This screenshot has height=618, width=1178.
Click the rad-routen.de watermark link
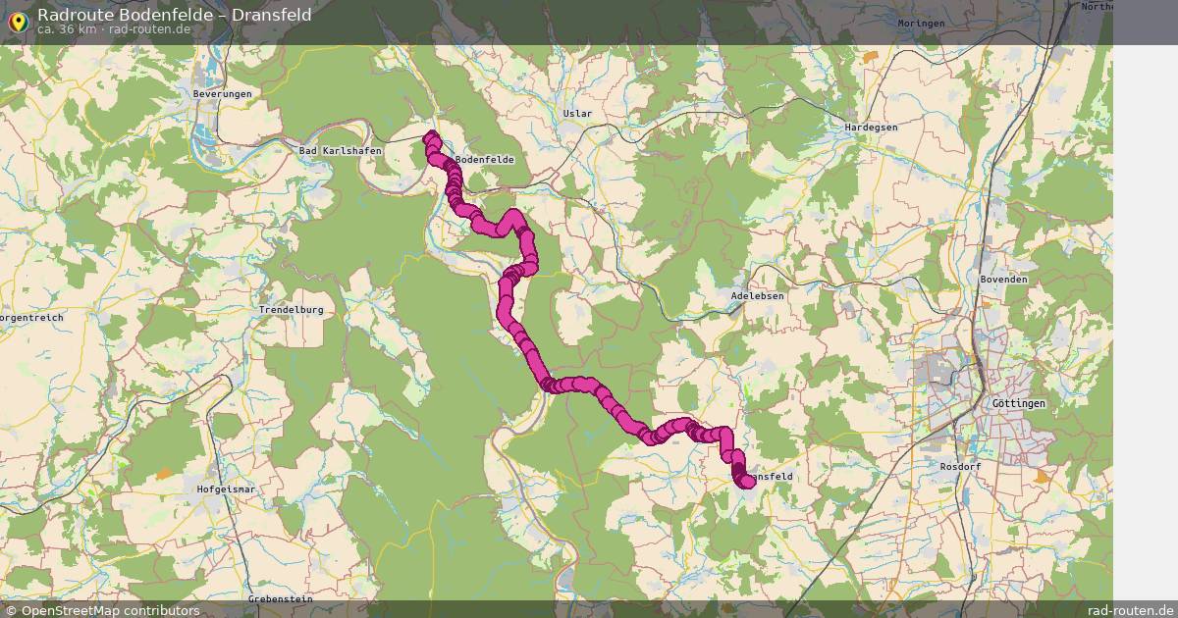(1131, 610)
